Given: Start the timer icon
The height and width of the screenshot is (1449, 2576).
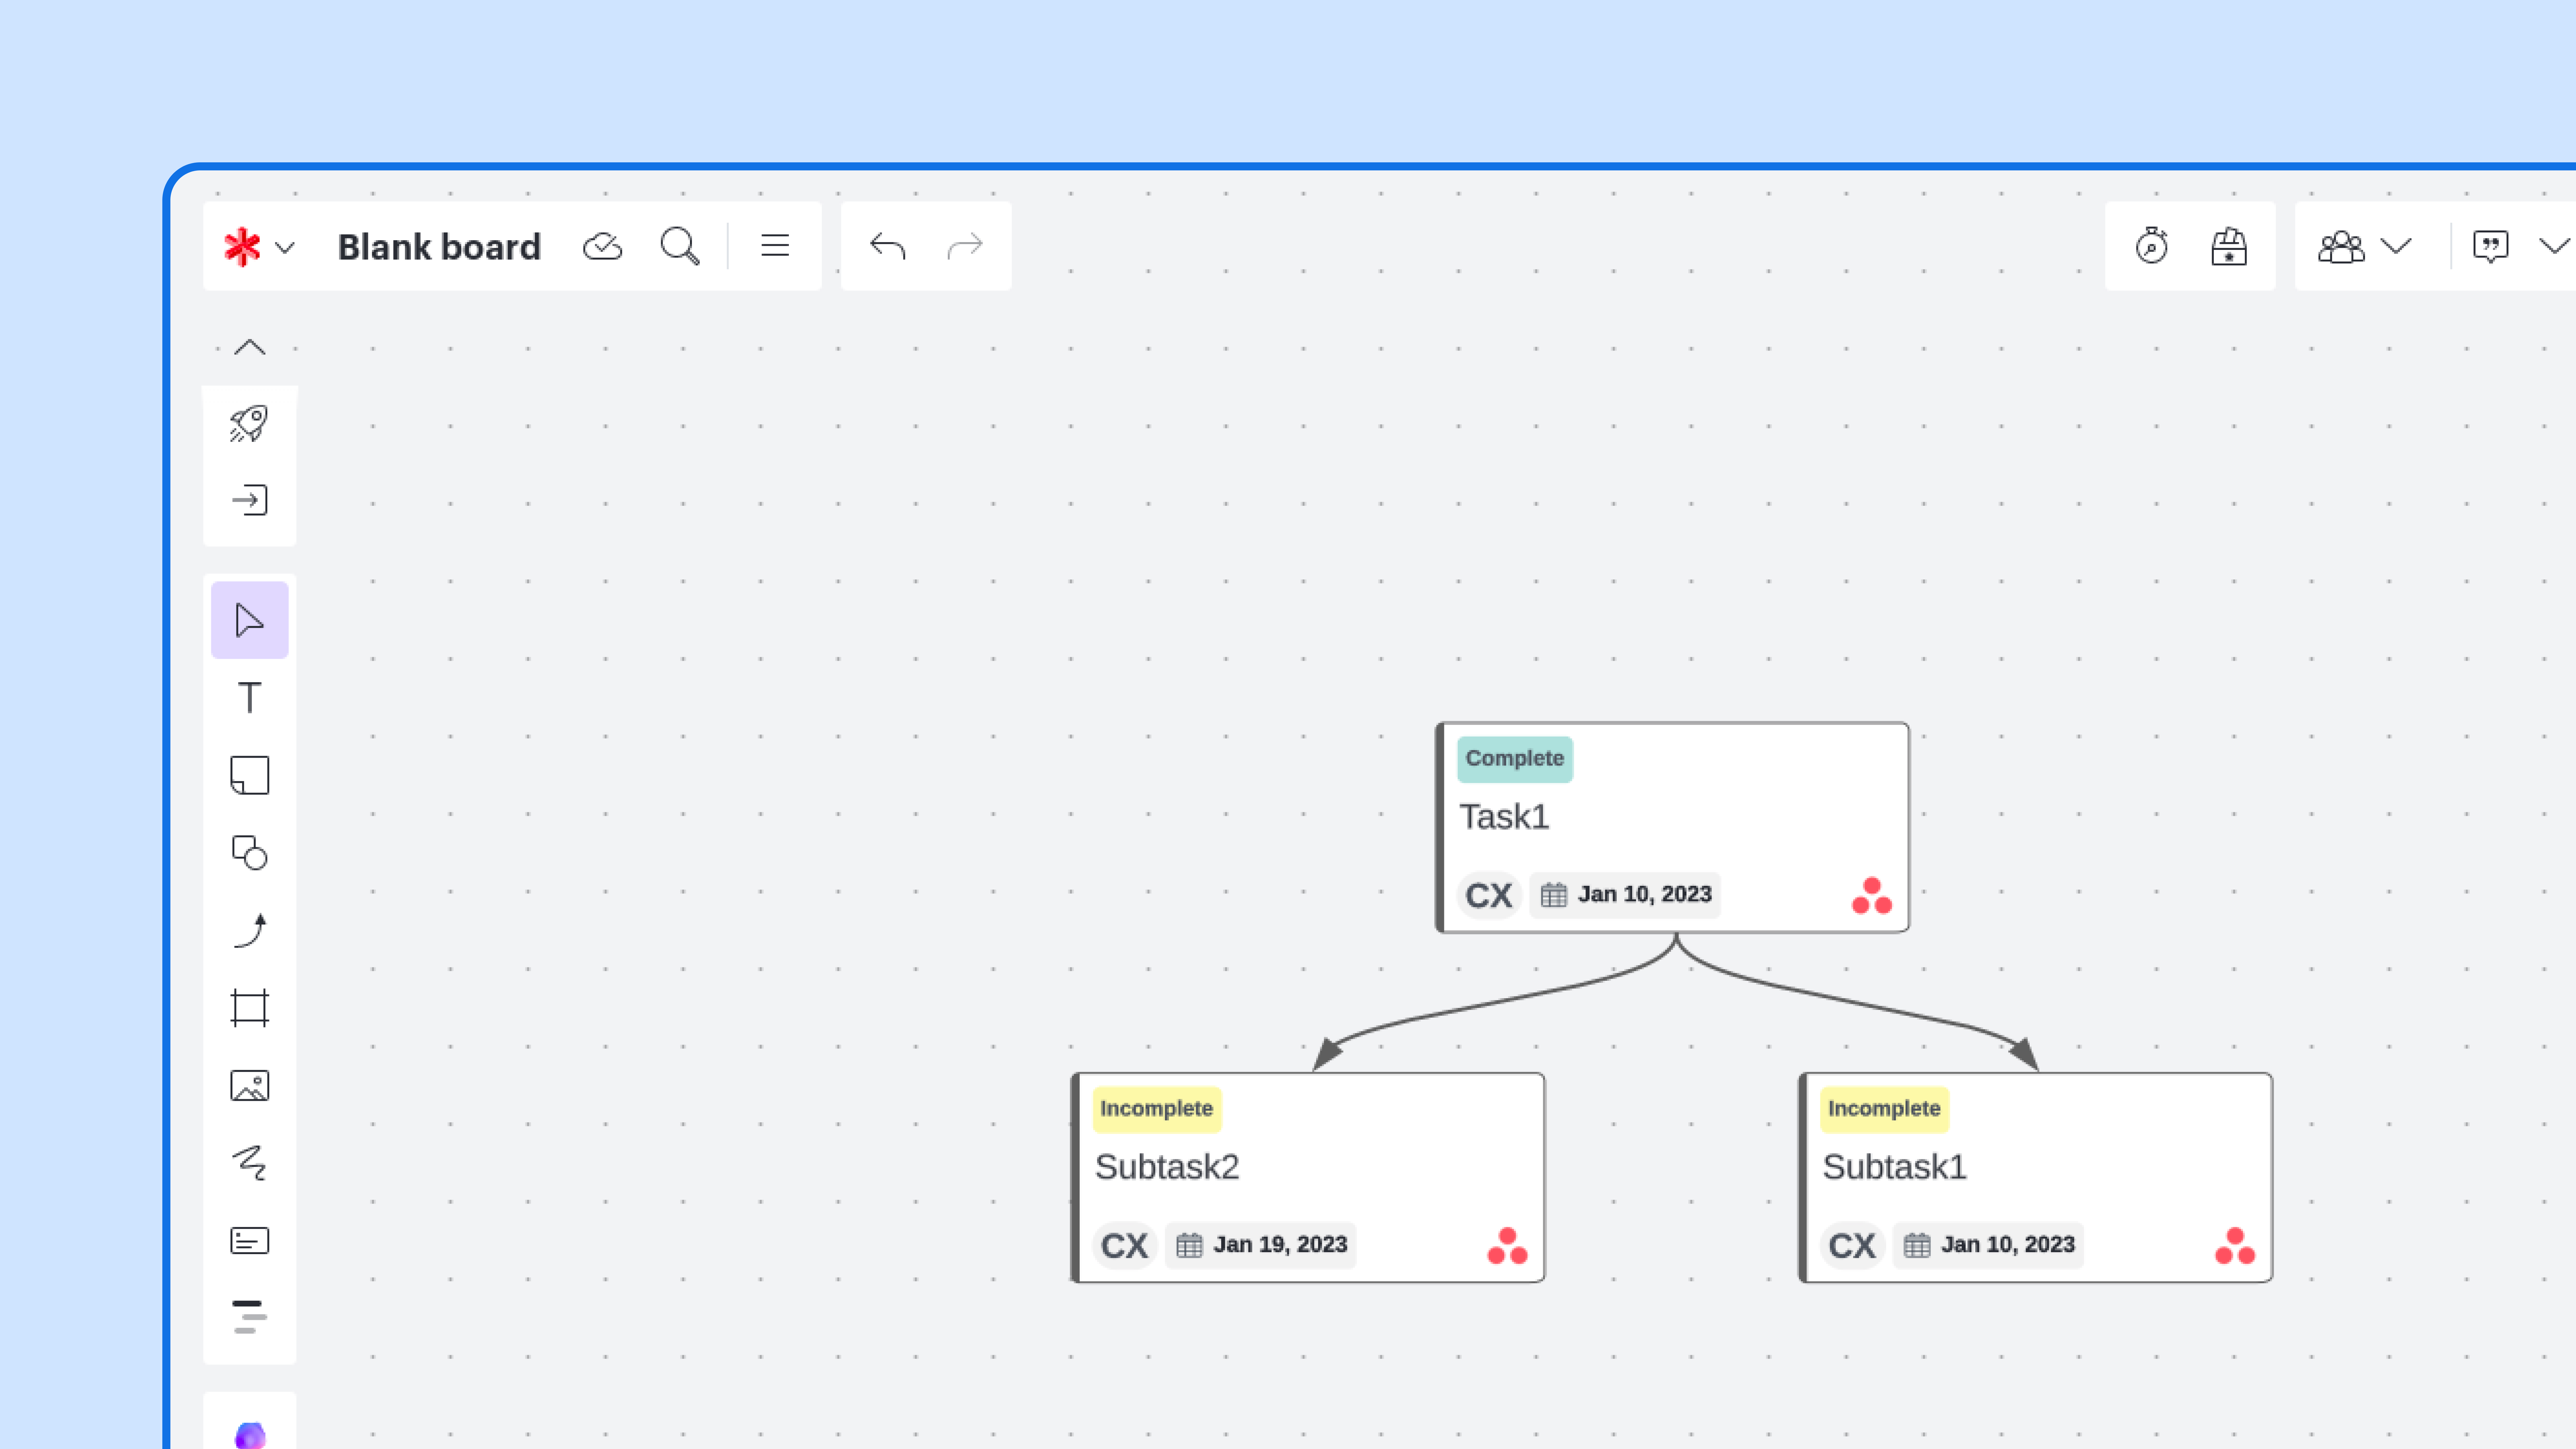Looking at the screenshot, I should (2151, 246).
